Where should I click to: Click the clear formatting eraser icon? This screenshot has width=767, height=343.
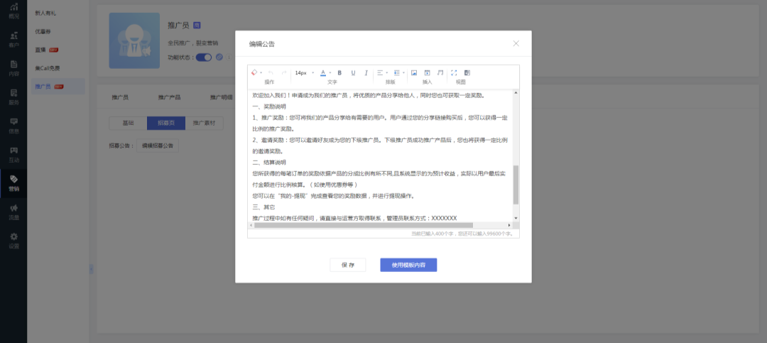click(254, 72)
